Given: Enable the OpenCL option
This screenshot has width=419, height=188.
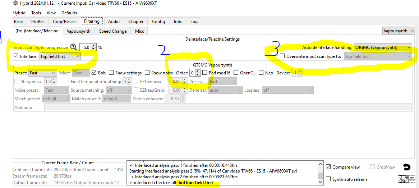Looking at the screenshot, I should click(236, 73).
